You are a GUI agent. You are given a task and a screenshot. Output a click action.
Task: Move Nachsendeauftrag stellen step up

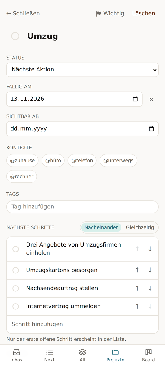(x=137, y=288)
